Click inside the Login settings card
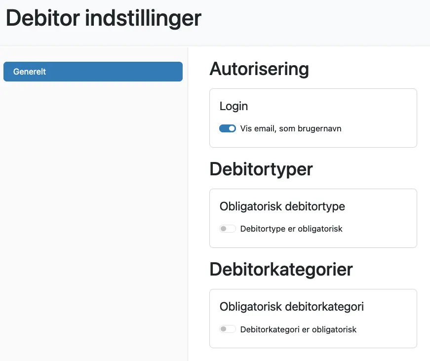 coord(313,118)
